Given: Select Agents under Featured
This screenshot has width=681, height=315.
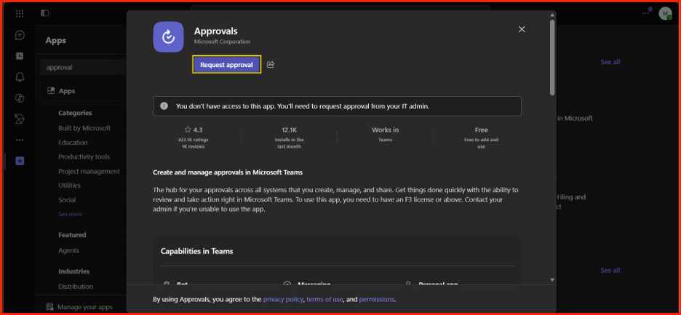Looking at the screenshot, I should click(68, 251).
